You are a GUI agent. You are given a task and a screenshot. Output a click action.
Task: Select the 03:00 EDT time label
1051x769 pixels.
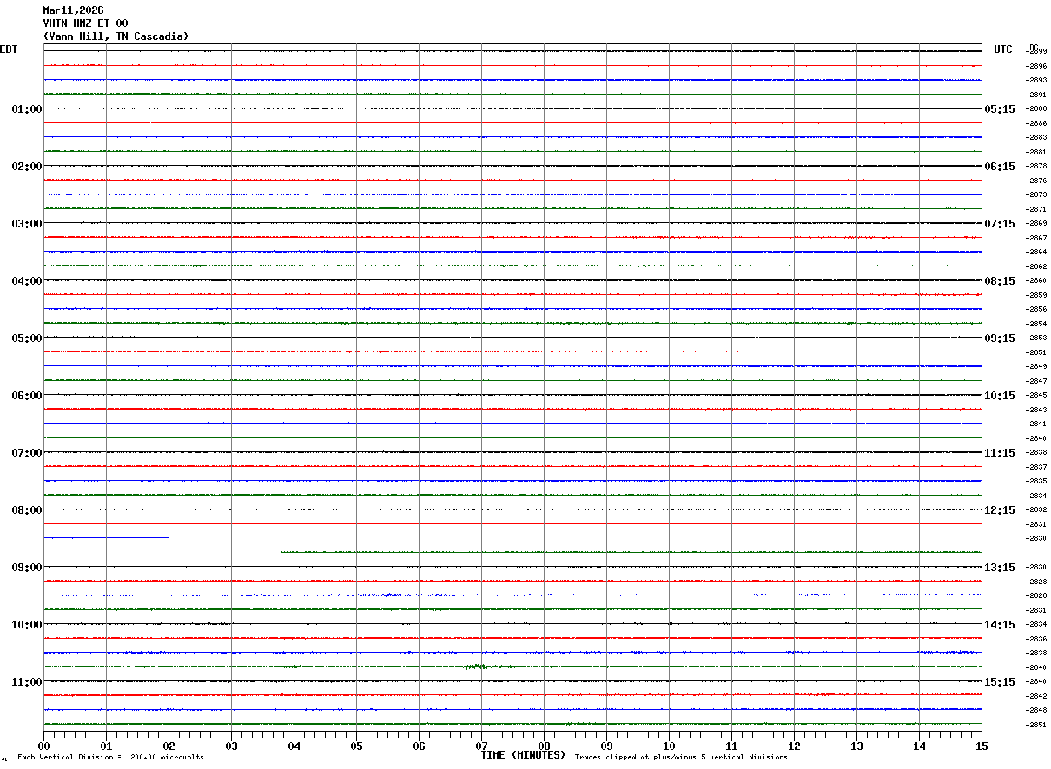click(27, 224)
